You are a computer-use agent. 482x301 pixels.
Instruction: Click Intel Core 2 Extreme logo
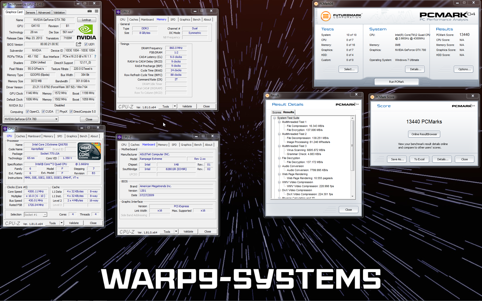[x=89, y=151]
